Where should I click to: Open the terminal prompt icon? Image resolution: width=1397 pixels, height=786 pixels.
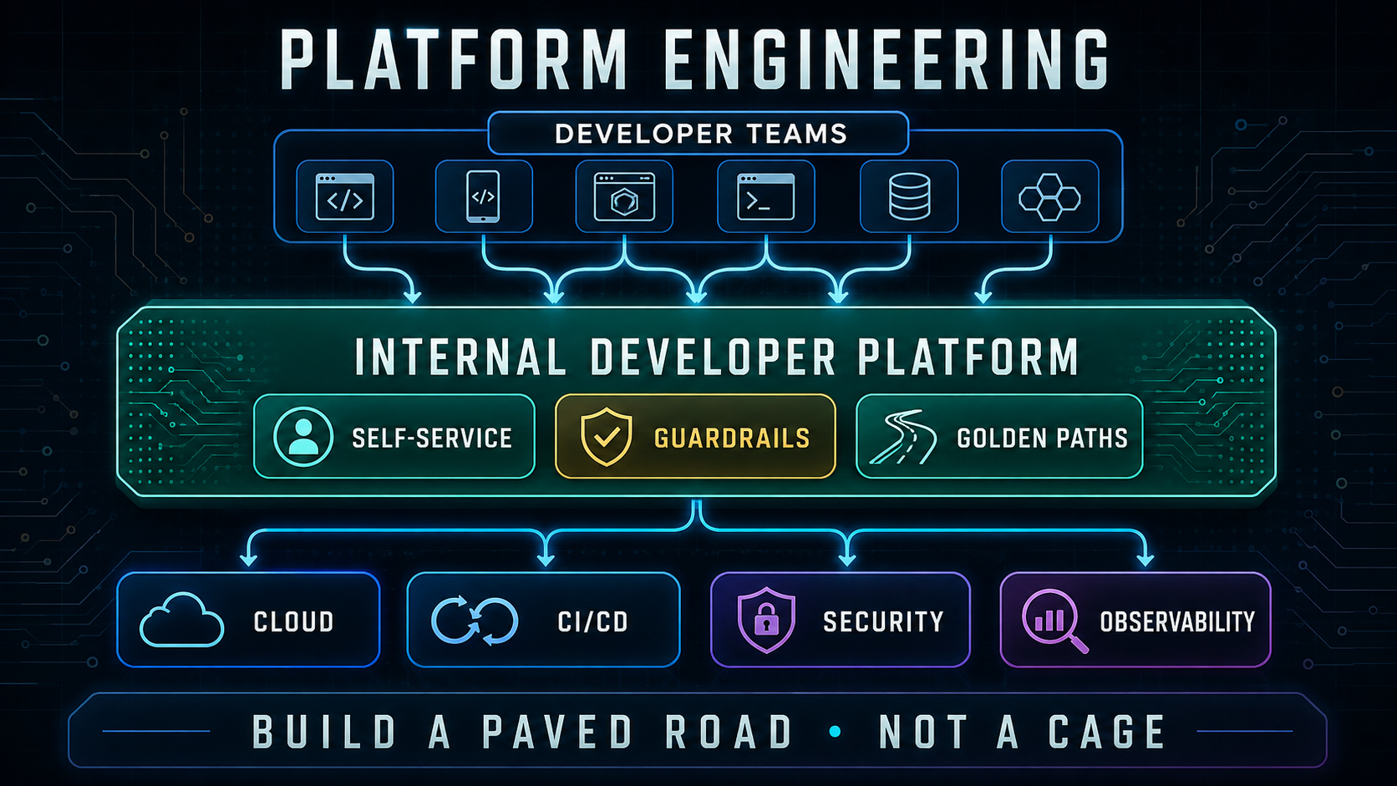765,196
